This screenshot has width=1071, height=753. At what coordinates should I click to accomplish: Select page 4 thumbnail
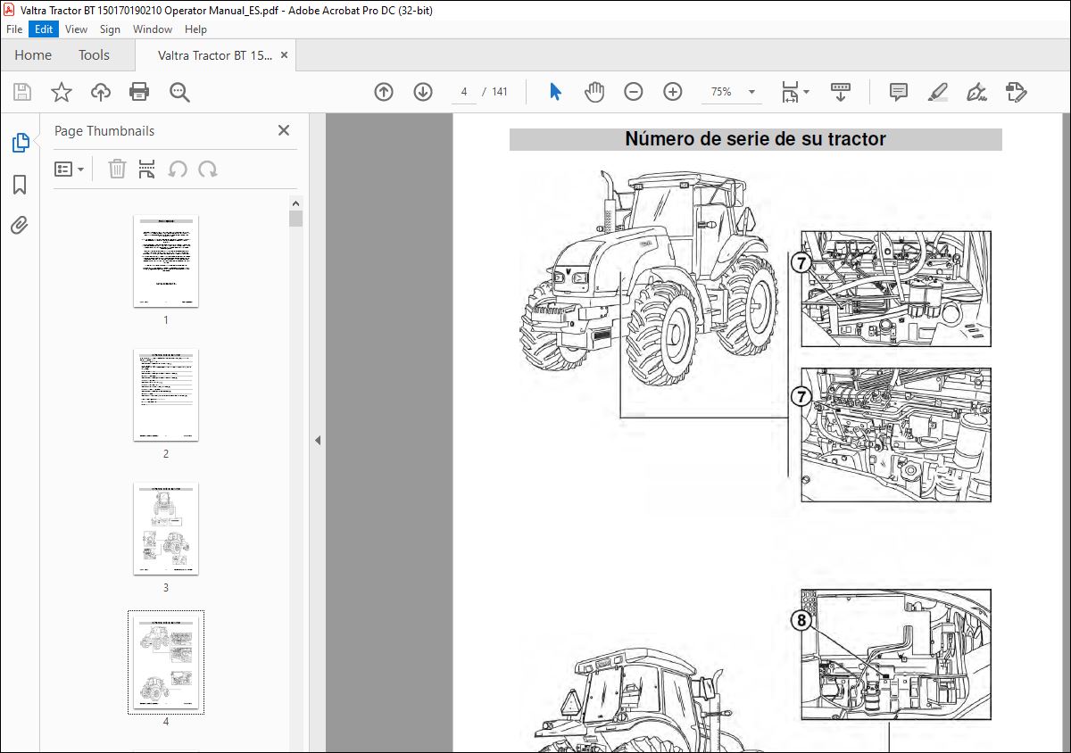pyautogui.click(x=166, y=662)
